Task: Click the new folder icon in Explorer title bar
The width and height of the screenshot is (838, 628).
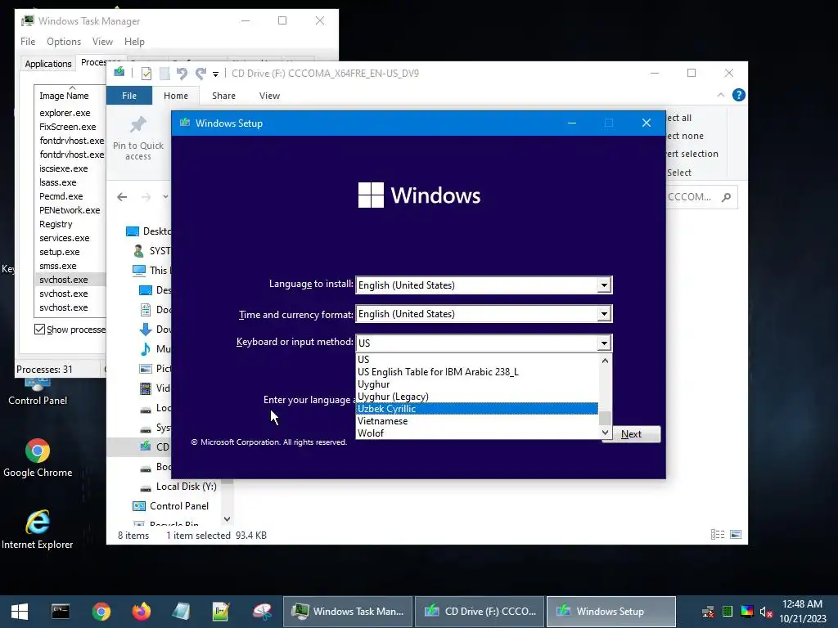Action: click(x=164, y=73)
